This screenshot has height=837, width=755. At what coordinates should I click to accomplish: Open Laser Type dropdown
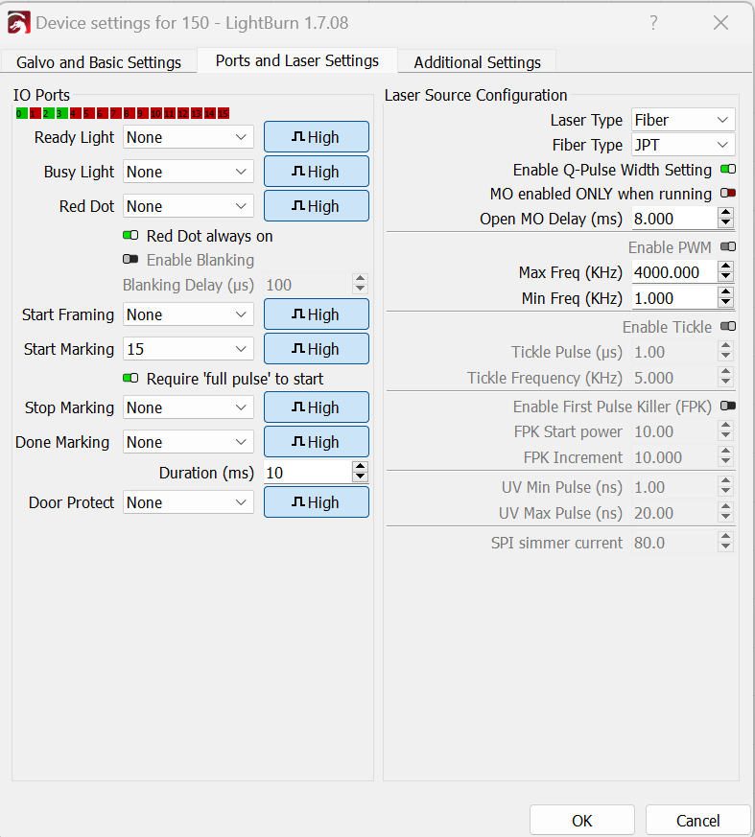(x=683, y=120)
